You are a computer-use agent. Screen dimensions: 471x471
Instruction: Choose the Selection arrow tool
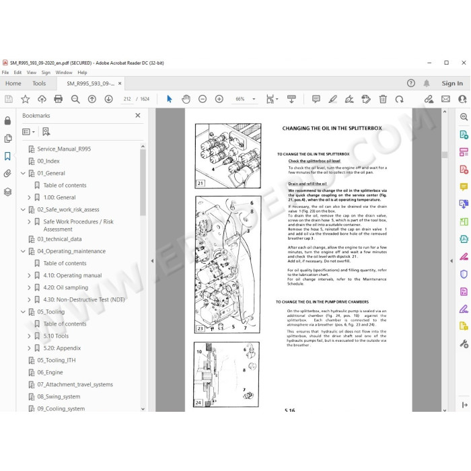[170, 99]
